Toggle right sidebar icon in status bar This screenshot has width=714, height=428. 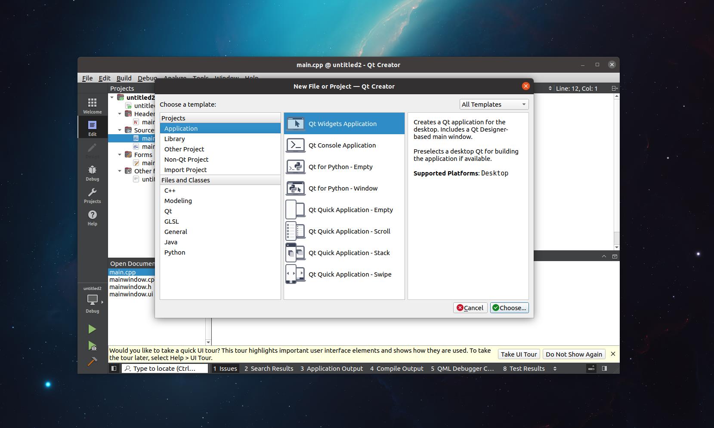coord(604,368)
